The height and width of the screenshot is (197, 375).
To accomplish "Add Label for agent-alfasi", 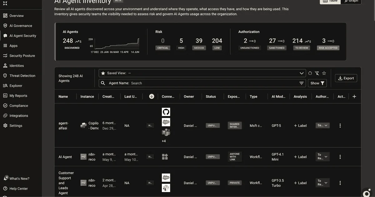I will pos(300,125).
